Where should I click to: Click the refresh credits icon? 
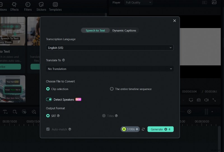coord(143,129)
